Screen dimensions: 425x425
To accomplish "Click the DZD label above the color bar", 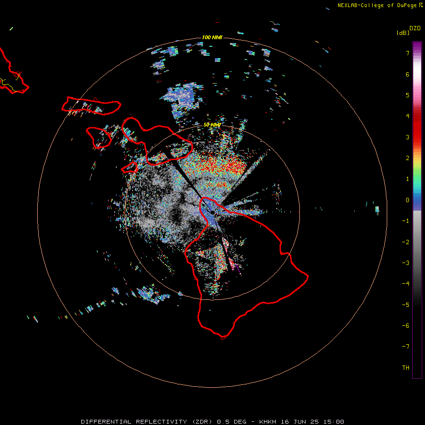I will [415, 28].
